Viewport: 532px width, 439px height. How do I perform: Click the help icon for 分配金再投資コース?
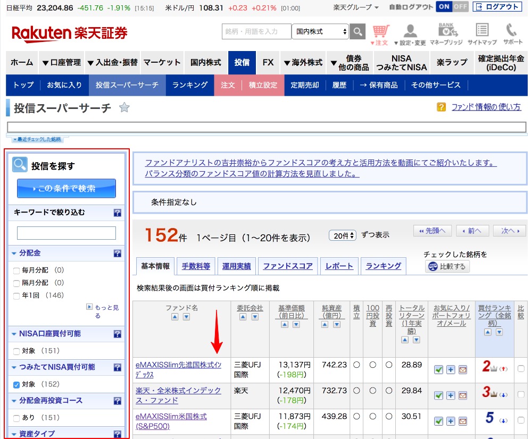tap(118, 401)
